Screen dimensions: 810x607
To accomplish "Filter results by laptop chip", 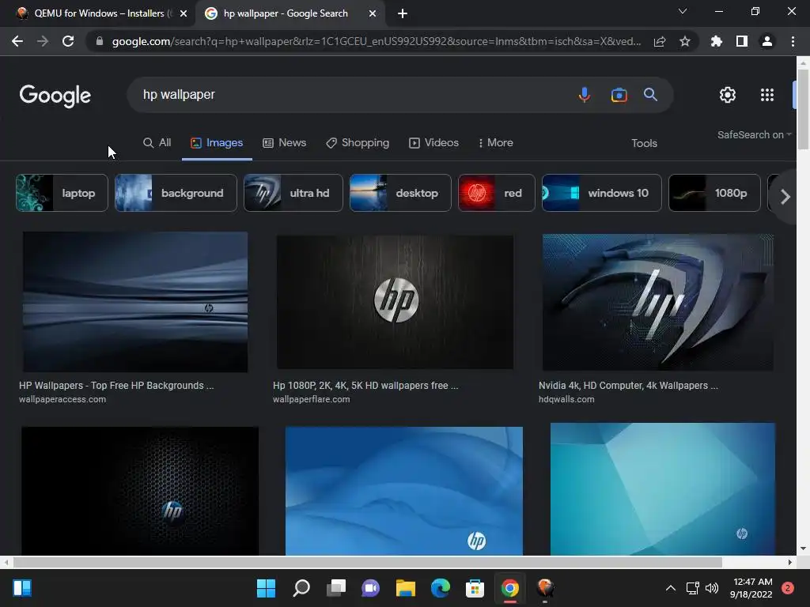I will pyautogui.click(x=62, y=193).
